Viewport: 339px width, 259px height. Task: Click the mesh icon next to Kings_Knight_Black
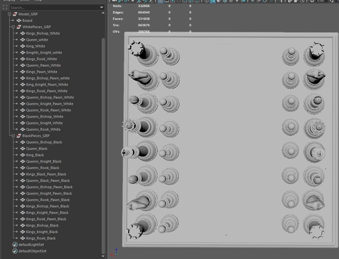23,232
